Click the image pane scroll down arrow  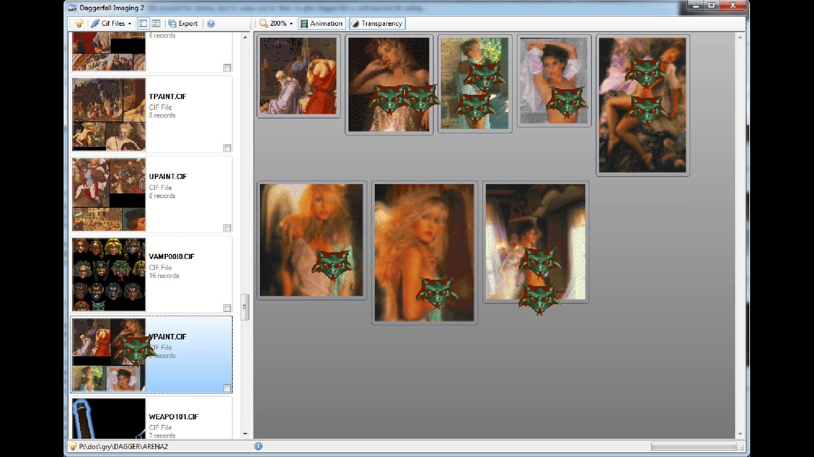[x=740, y=434]
